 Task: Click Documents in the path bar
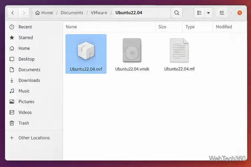[72, 13]
